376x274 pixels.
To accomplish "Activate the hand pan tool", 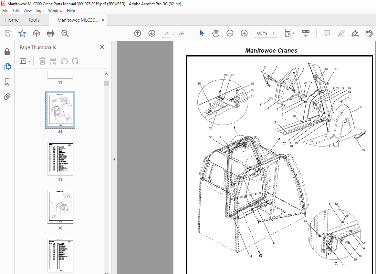I will click(216, 33).
